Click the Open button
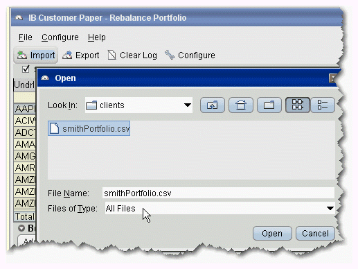Viewport: 358px width, 269px height. point(272,234)
